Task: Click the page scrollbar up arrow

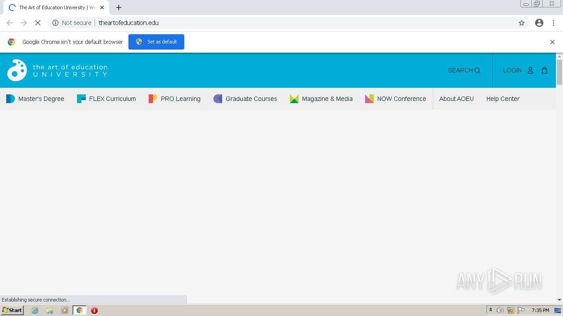Action: click(559, 56)
